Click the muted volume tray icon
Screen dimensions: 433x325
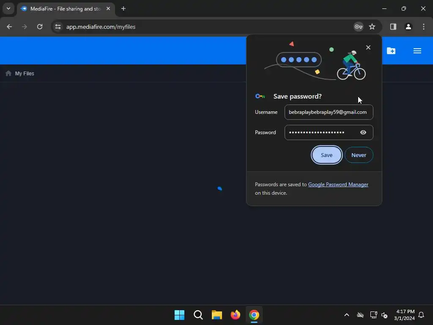(384, 315)
